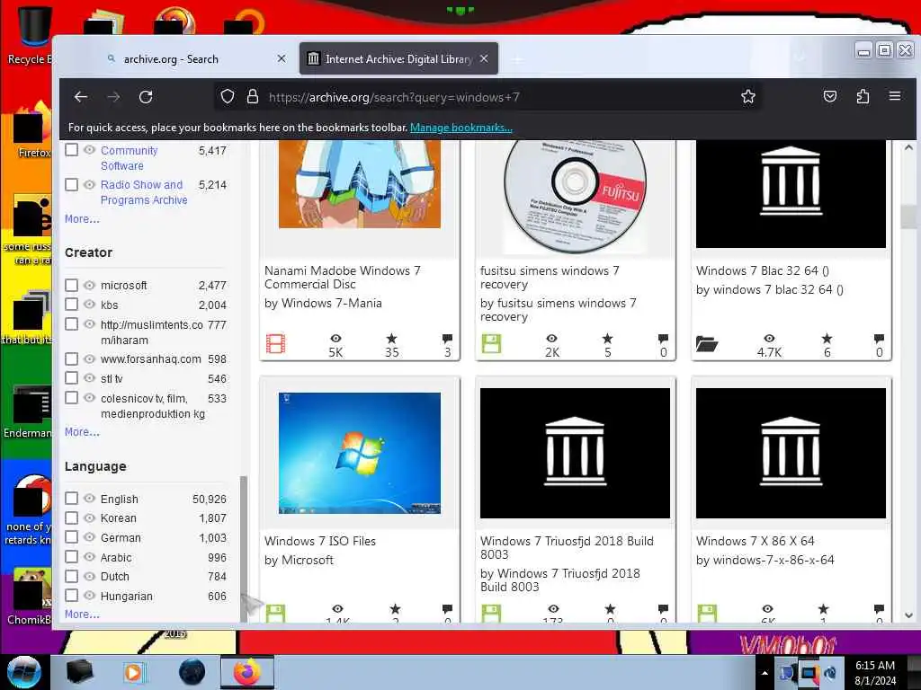The image size is (921, 690).
Task: Open the Windows 7 desktop screenshot thumbnail
Action: coord(360,453)
